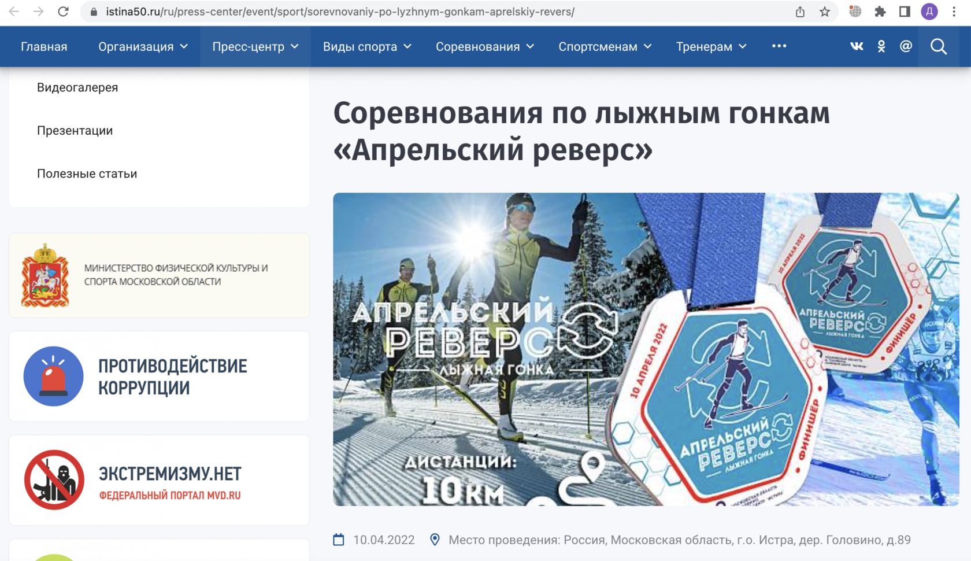Image resolution: width=971 pixels, height=561 pixels.
Task: Open Пресс-центр menu item
Action: tap(255, 46)
